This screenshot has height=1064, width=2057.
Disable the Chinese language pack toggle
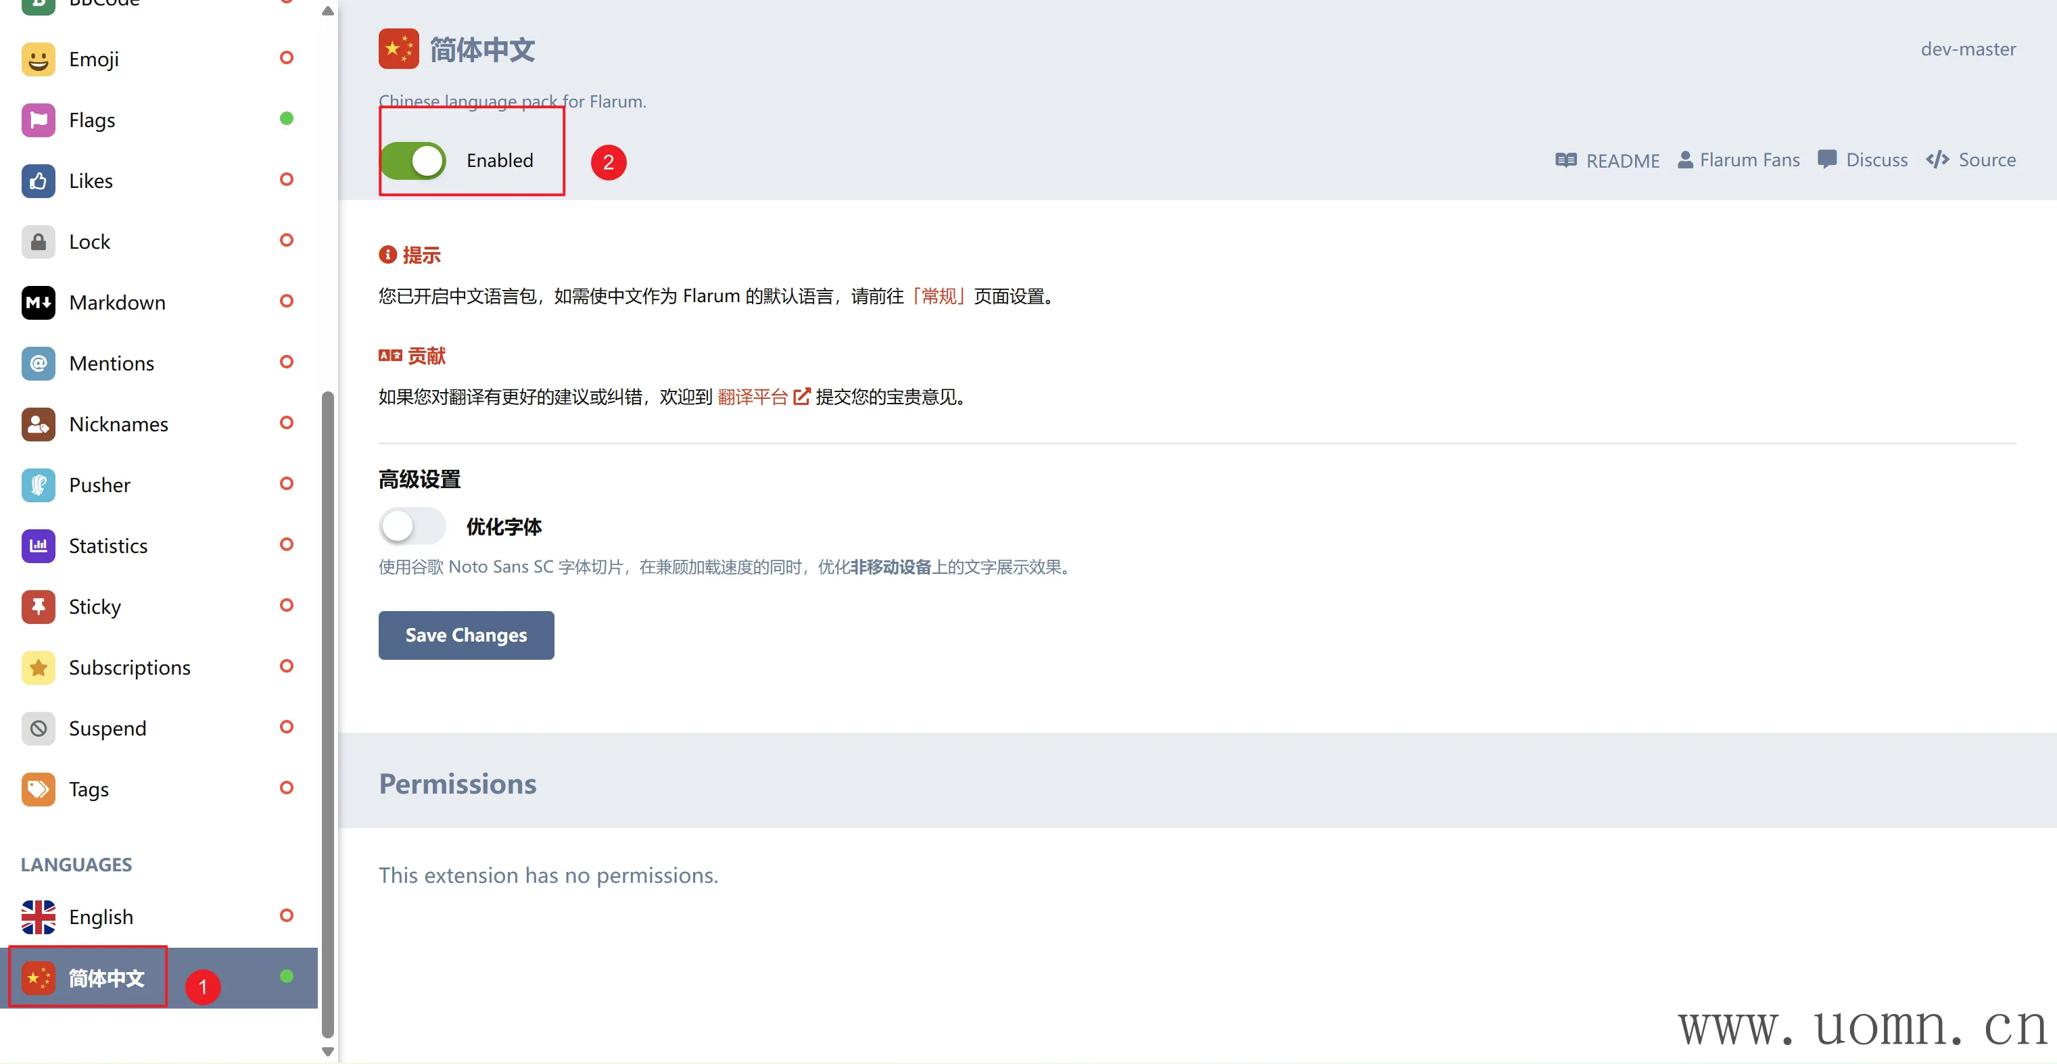click(414, 162)
